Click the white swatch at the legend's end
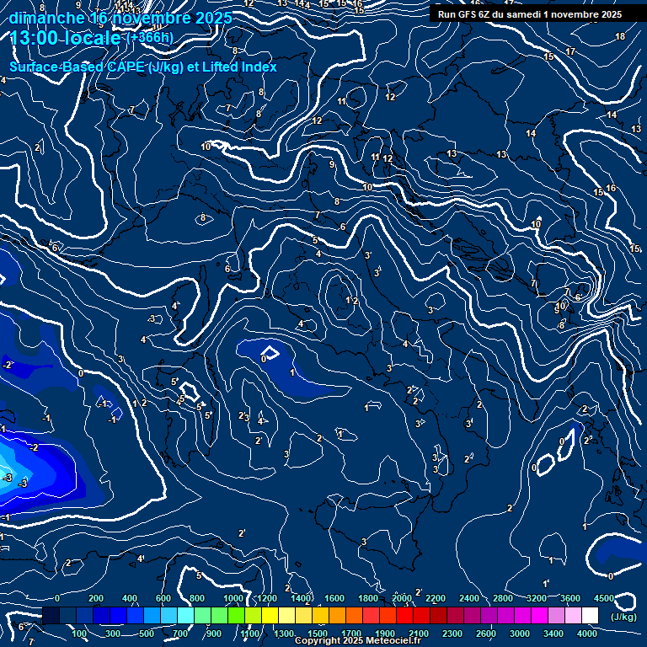Viewport: 647px width, 647px height. pos(590,615)
